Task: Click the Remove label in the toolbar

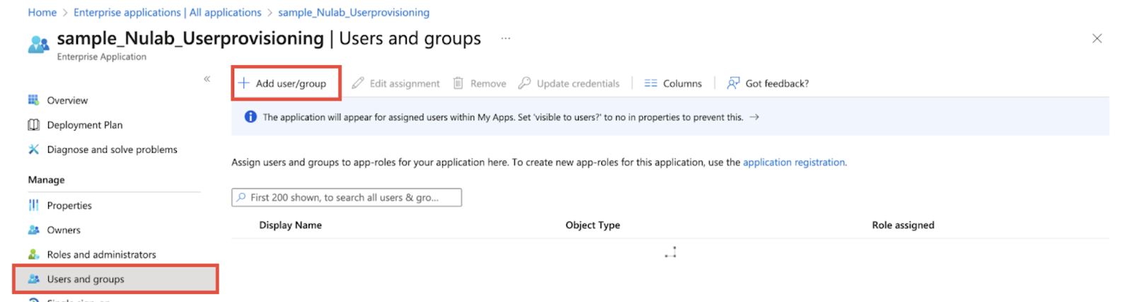Action: tap(488, 83)
